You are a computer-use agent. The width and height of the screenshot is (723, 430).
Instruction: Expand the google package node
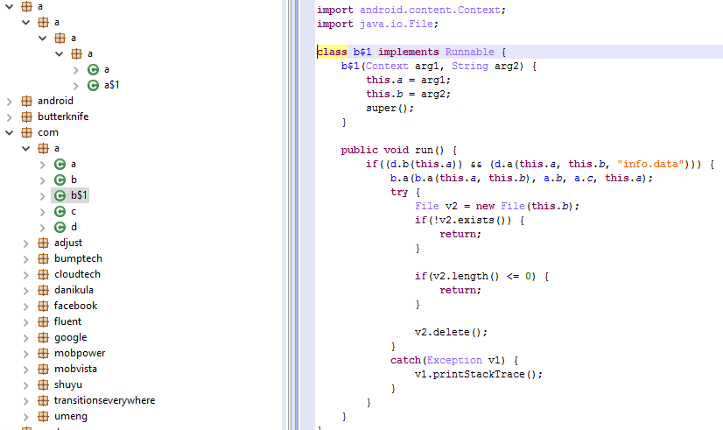coord(26,338)
